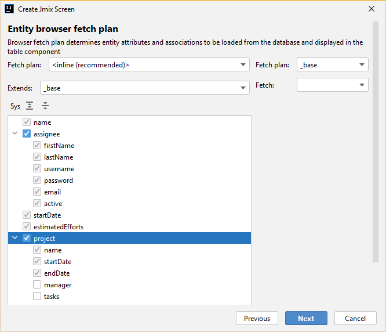
Task: Click the Cancel button
Action: tap(355, 318)
